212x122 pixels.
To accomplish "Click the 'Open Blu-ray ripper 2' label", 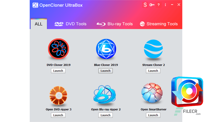I will (106, 109).
